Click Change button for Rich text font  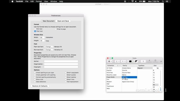click(49, 50)
